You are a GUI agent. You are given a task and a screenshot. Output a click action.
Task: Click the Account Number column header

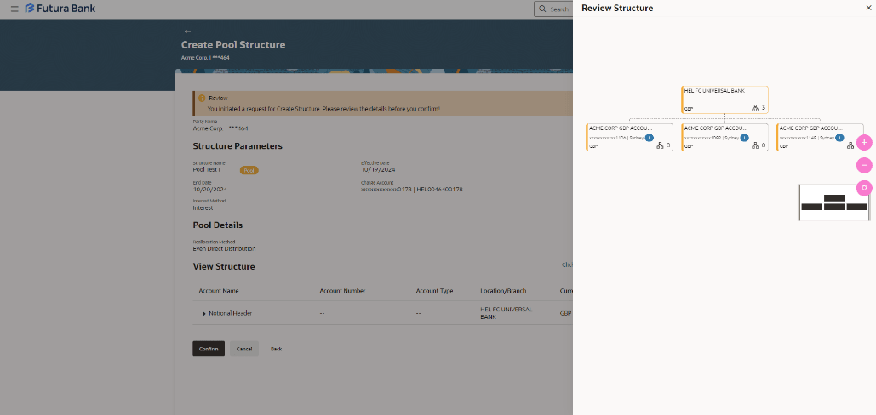[x=342, y=291]
